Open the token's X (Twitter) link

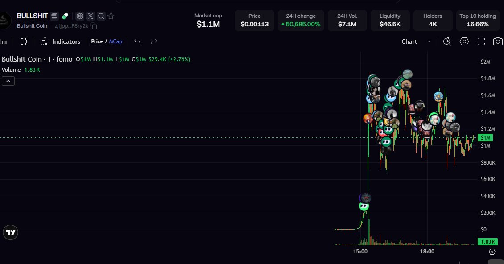[x=91, y=16]
